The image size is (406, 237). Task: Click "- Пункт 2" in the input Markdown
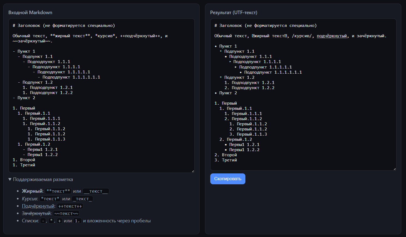24,98
